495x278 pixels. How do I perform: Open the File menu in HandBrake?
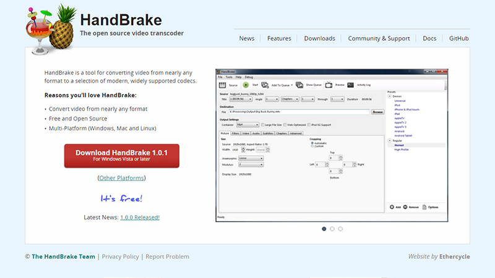(220, 77)
